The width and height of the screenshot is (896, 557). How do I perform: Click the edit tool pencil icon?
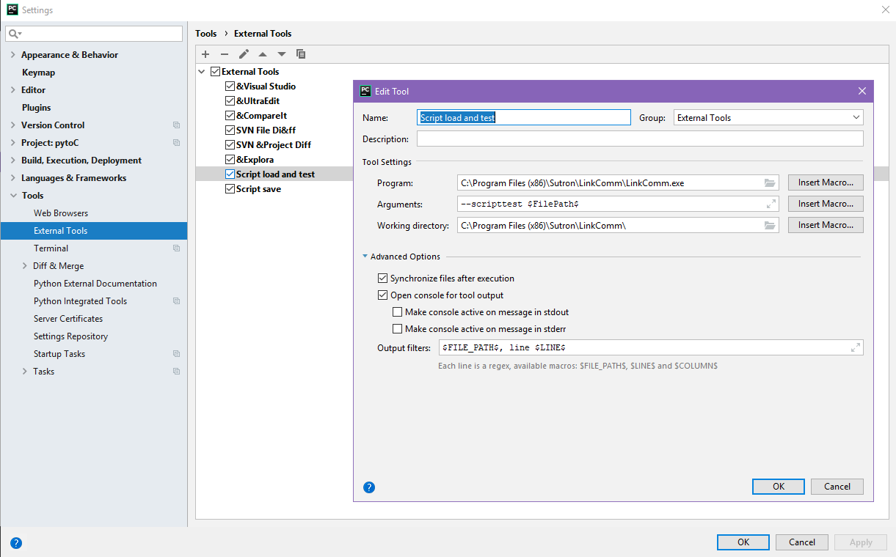coord(244,54)
